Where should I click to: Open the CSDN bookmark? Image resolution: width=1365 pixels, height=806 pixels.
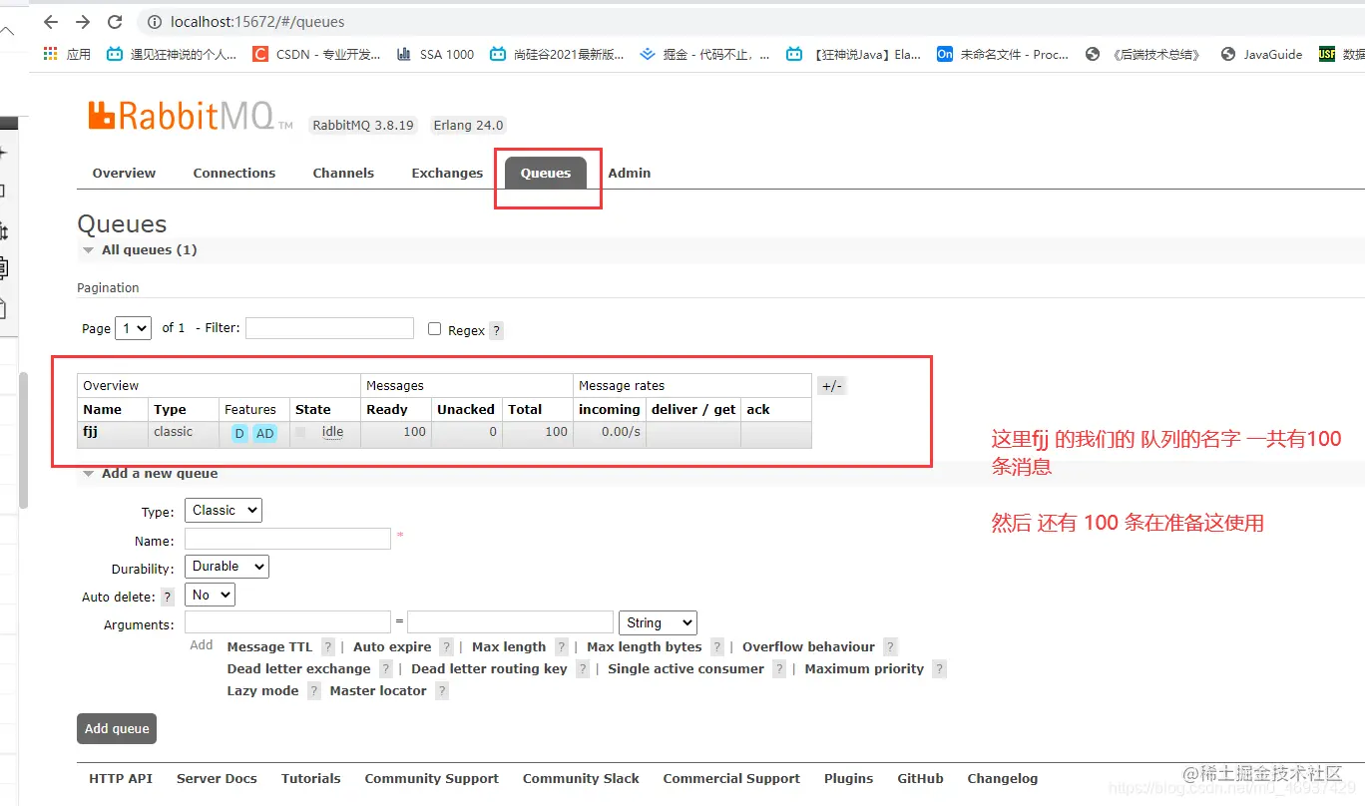(316, 55)
